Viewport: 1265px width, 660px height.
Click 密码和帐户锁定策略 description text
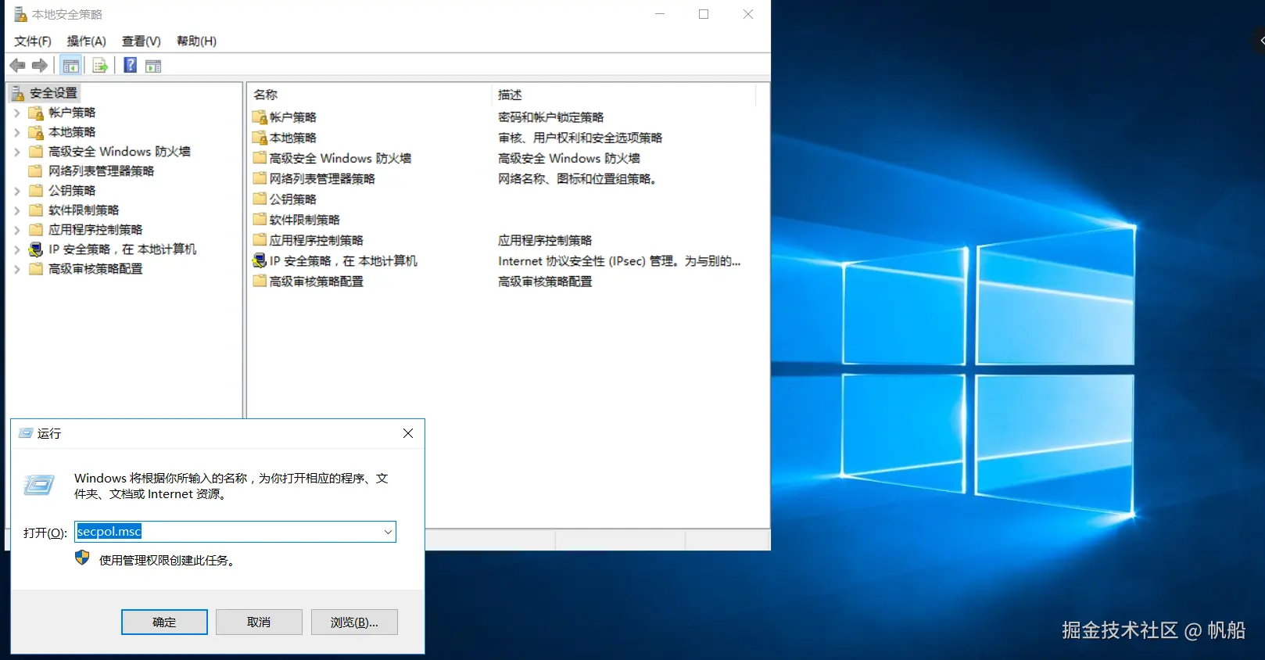pos(551,117)
